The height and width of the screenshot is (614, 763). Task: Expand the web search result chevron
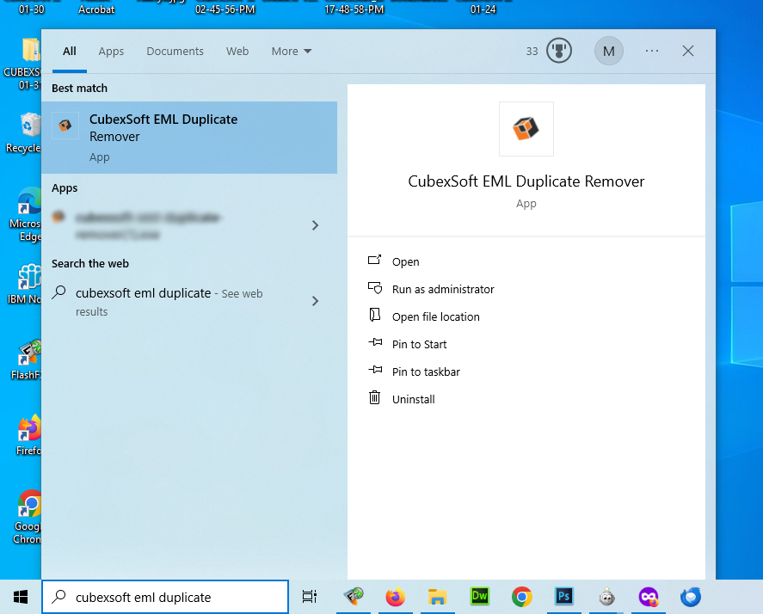point(316,301)
